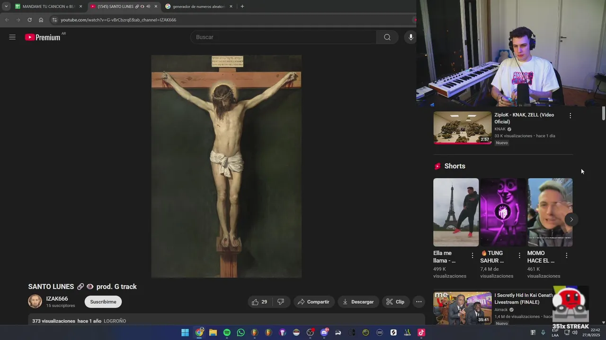
Task: Open options for TUNG SAHUR short
Action: (519, 255)
